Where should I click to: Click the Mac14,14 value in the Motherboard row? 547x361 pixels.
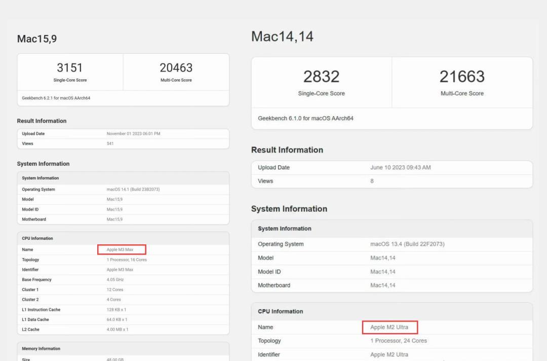point(383,285)
